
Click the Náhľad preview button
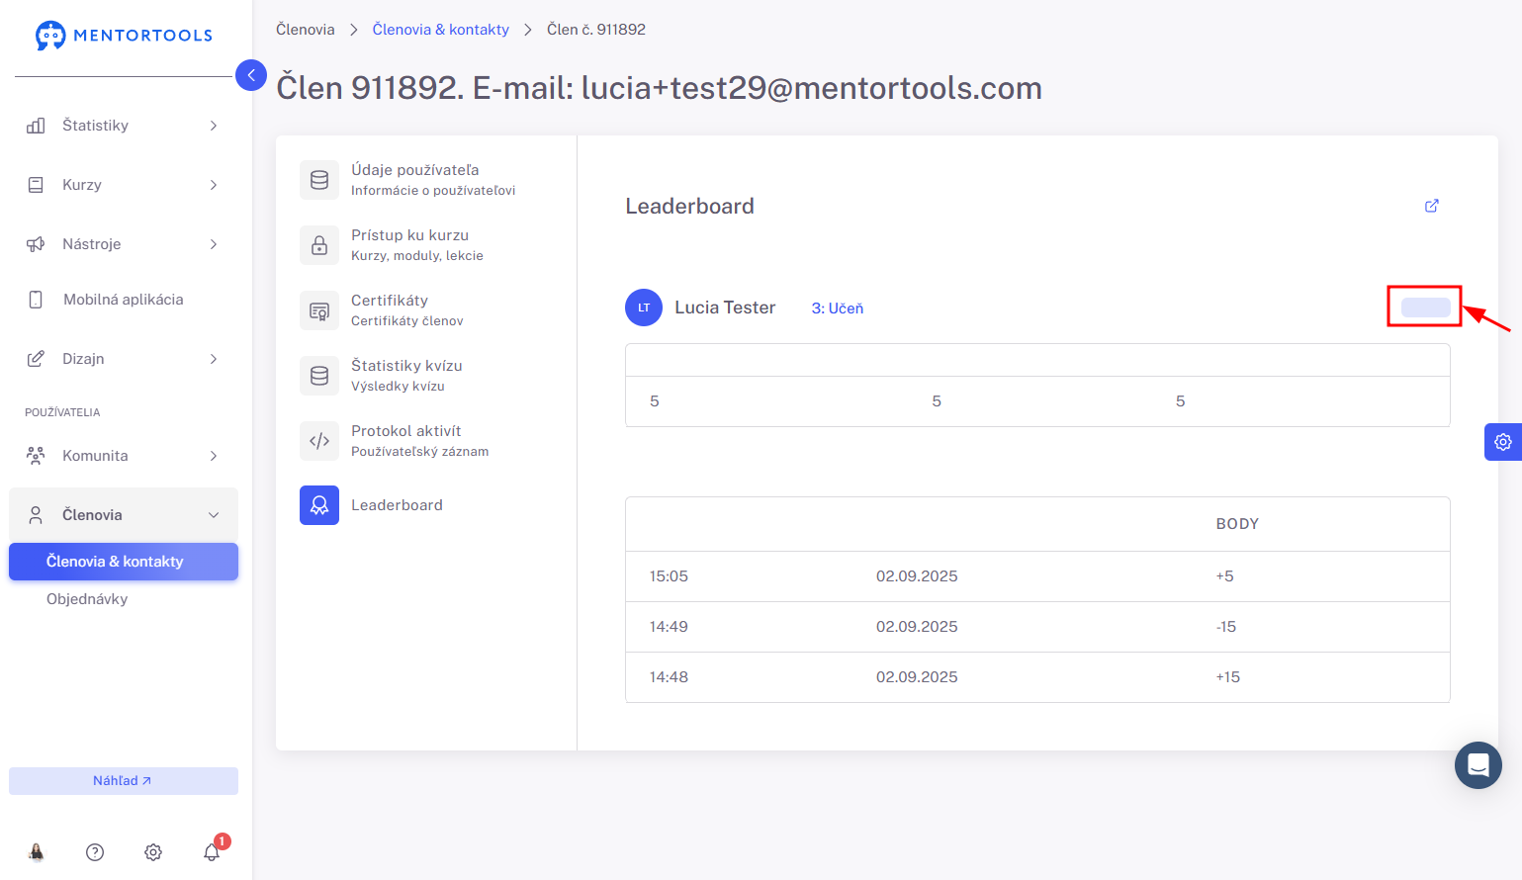click(123, 781)
